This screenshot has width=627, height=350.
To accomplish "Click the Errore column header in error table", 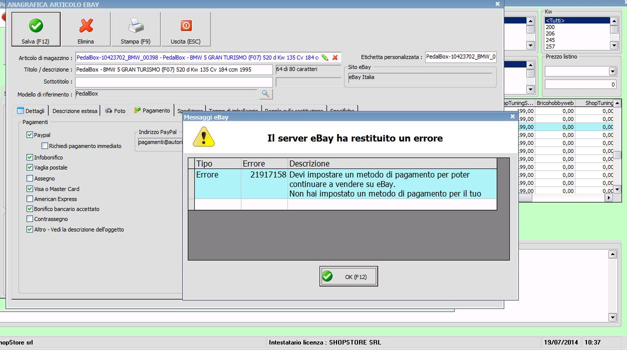I will tap(264, 163).
